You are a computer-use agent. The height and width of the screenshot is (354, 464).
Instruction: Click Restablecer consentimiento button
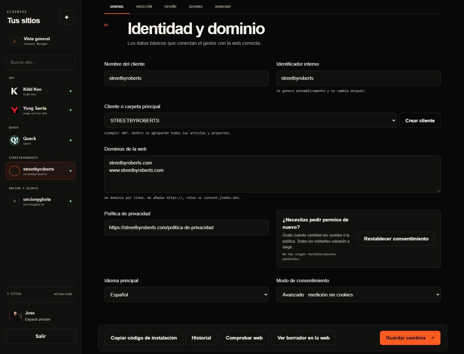[x=396, y=239]
